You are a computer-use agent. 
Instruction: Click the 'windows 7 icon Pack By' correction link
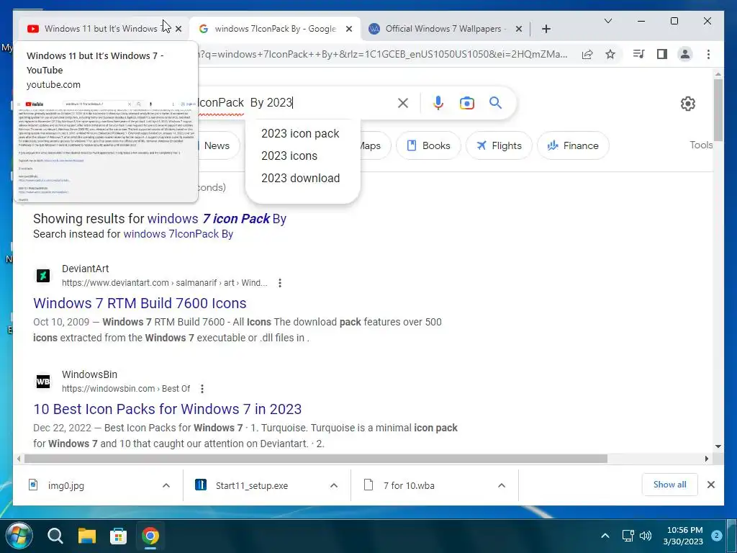pos(217,219)
